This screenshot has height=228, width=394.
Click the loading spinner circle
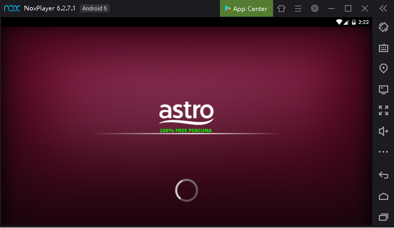(x=187, y=190)
